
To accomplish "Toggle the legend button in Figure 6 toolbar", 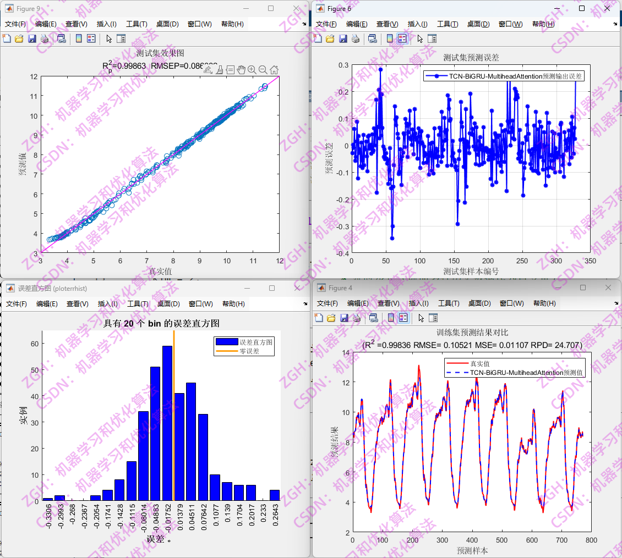I will 402,38.
